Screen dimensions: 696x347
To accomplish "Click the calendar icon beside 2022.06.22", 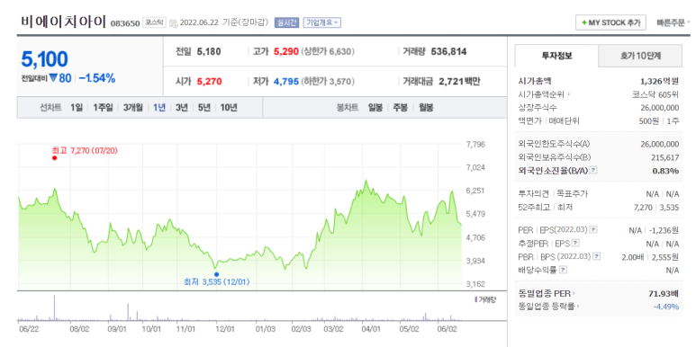I will [173, 22].
